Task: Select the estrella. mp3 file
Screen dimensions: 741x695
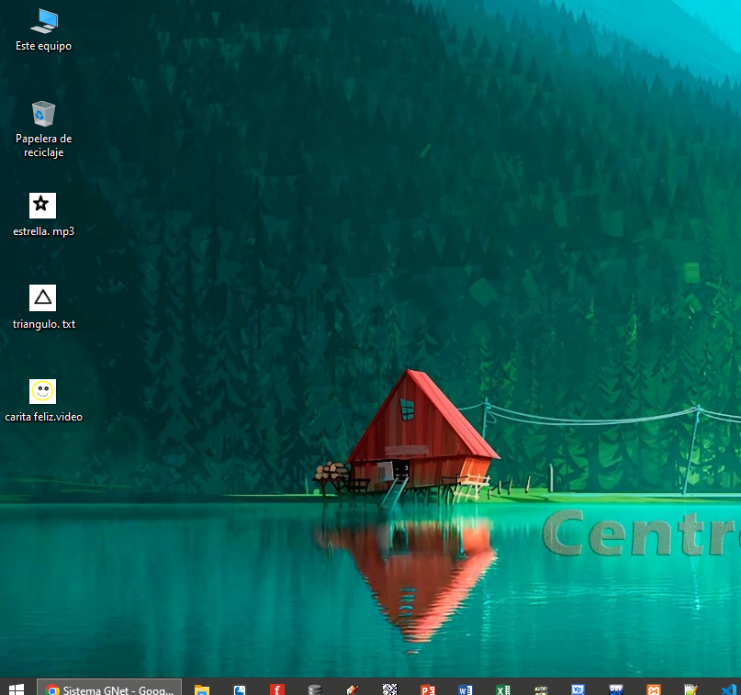Action: 43,206
